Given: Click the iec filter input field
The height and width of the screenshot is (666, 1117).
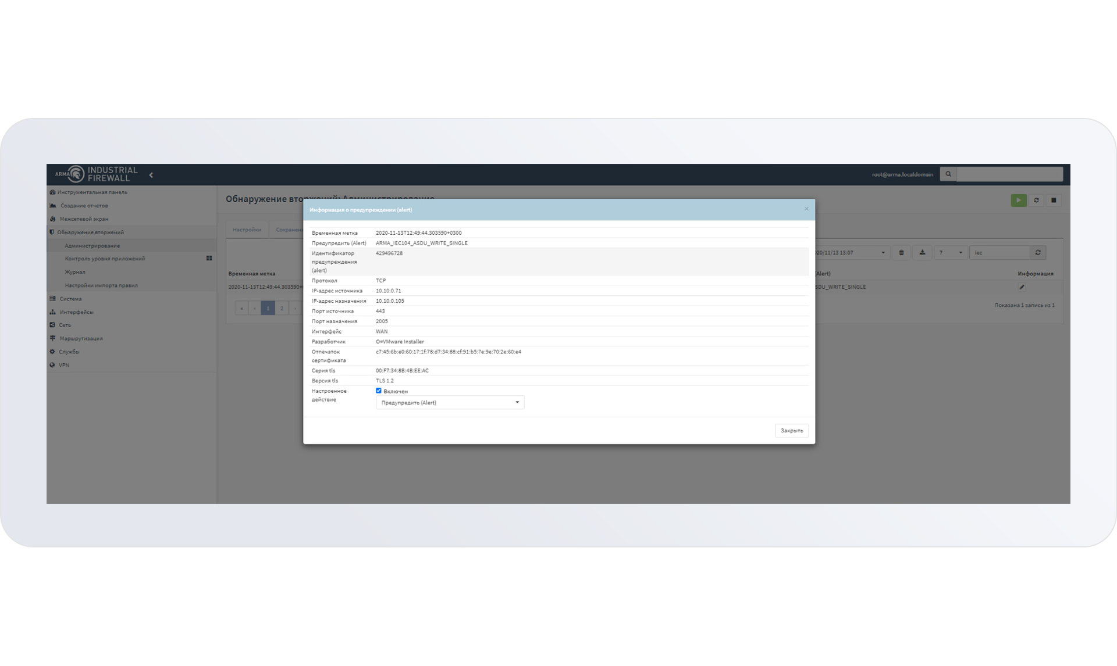Looking at the screenshot, I should 999,253.
